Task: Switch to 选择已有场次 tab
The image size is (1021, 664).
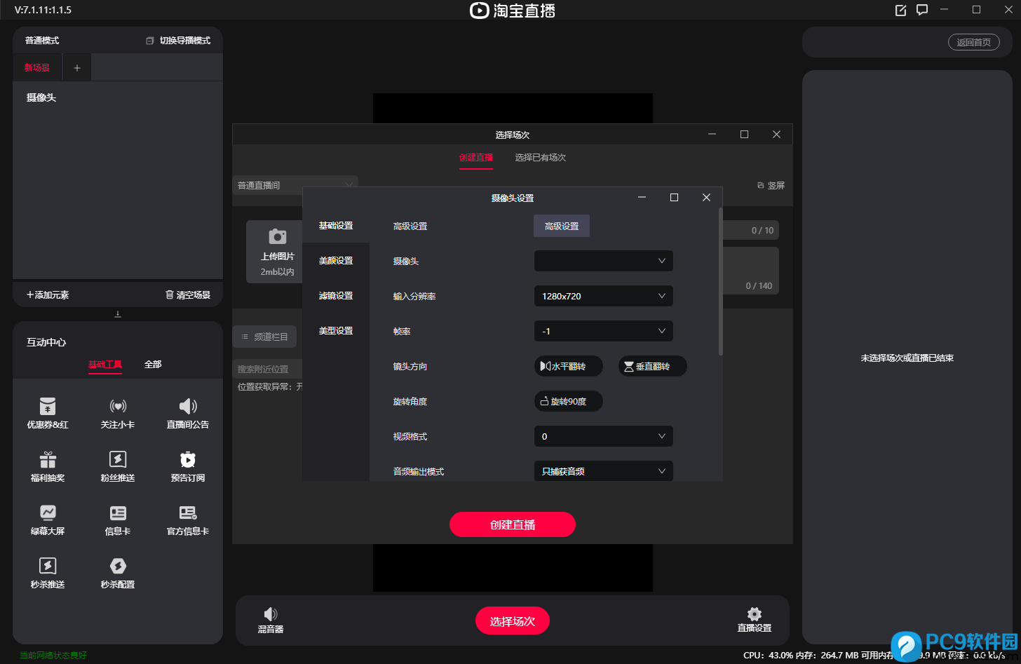Action: tap(541, 158)
